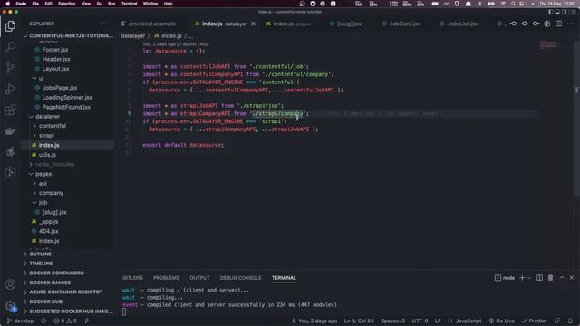Click the Explorer more actions ellipsis
Image resolution: width=580 pixels, height=326 pixels.
tap(104, 24)
